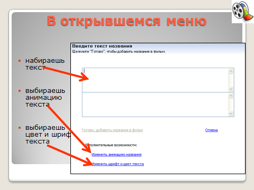Click the bullet text 'набираешь текст'

[x=45, y=64]
